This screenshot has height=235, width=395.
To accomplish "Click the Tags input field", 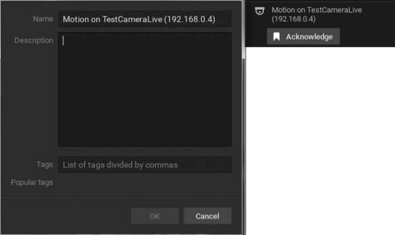I will pyautogui.click(x=145, y=165).
